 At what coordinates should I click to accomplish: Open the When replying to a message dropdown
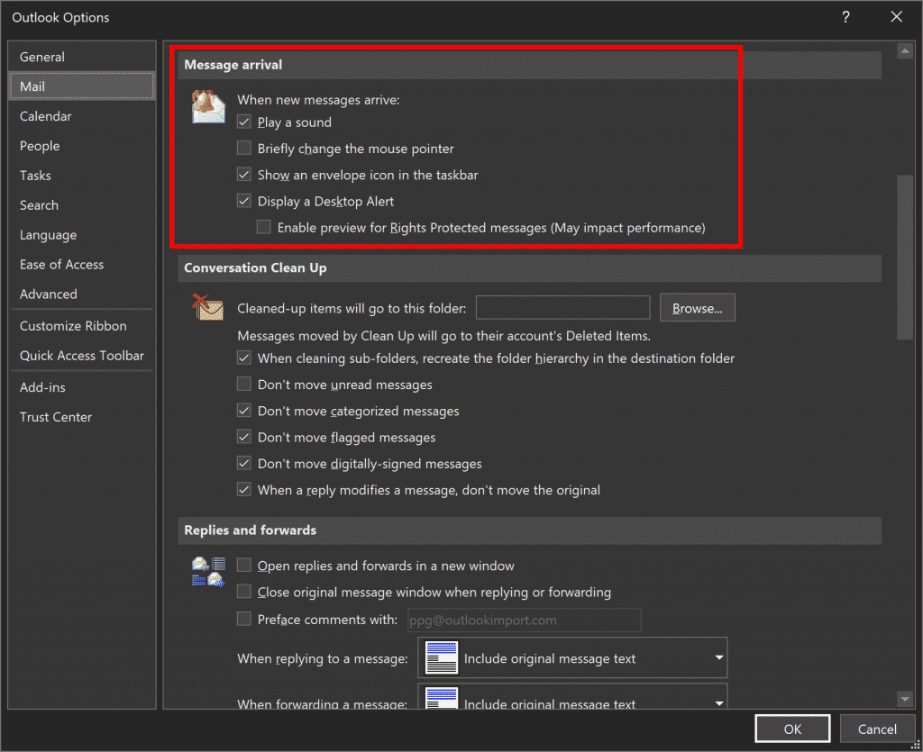572,658
